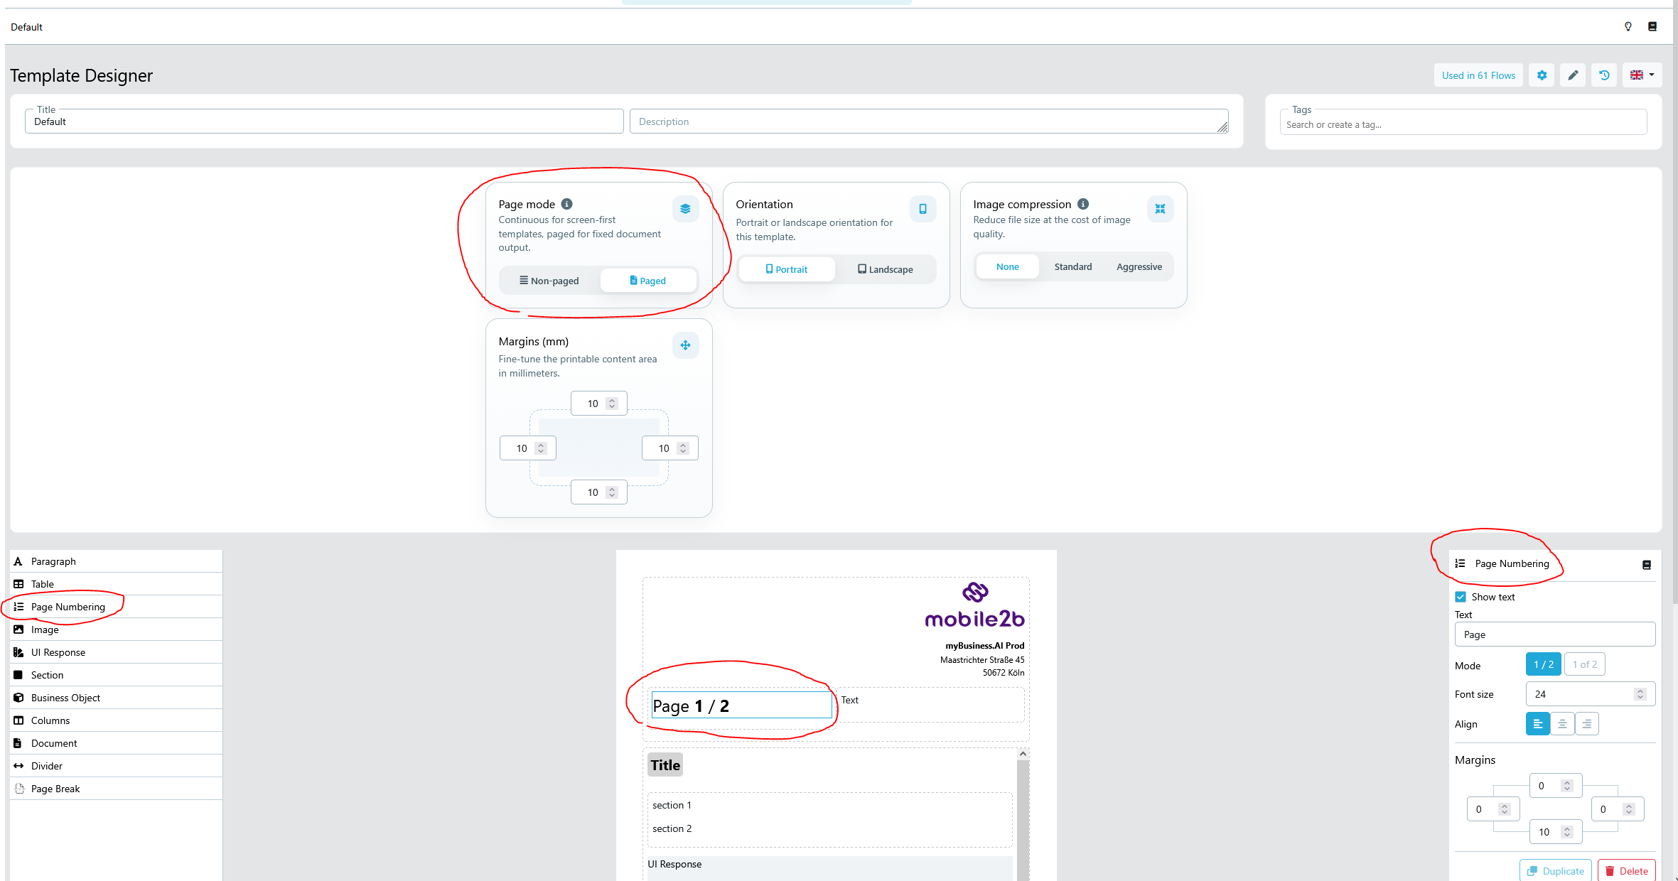Choose Landscape orientation
This screenshot has width=1678, height=881.
click(x=886, y=269)
